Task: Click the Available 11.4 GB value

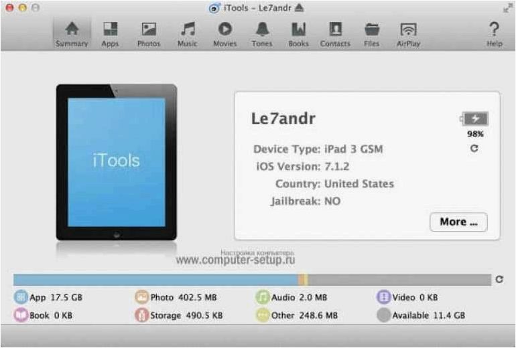Action: click(449, 315)
